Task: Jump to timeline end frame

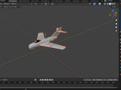Action: point(52,80)
